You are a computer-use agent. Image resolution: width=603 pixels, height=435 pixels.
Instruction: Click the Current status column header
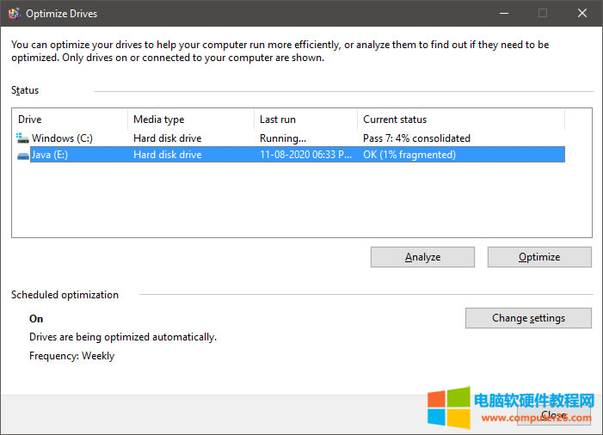(x=460, y=119)
